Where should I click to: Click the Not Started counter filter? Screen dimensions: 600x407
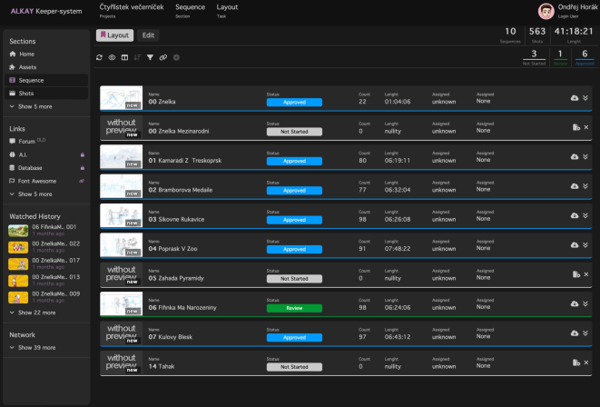pos(534,57)
